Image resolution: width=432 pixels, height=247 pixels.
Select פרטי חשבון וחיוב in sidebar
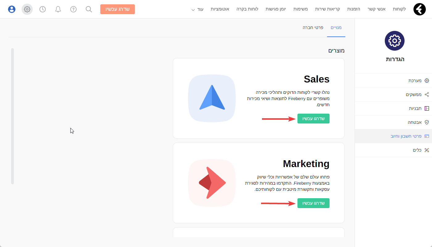[393, 136]
